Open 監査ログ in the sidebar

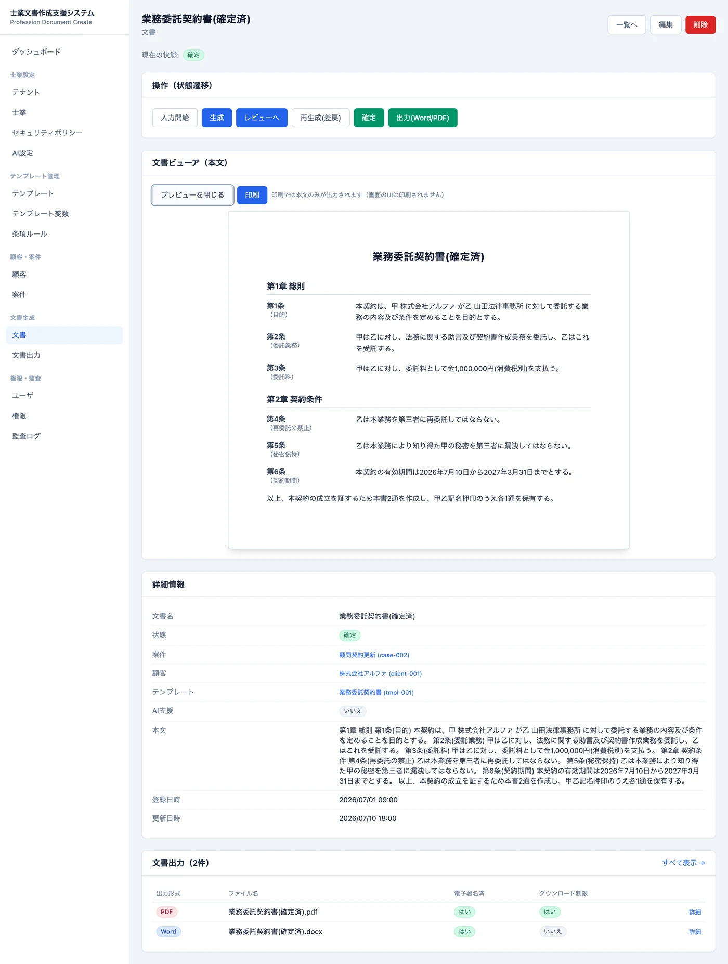click(64, 436)
